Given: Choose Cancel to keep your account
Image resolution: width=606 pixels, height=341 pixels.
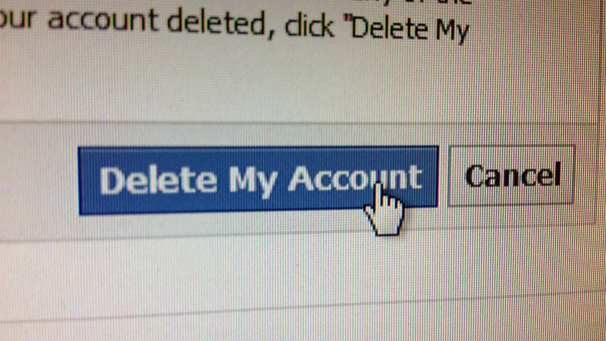Looking at the screenshot, I should point(511,175).
